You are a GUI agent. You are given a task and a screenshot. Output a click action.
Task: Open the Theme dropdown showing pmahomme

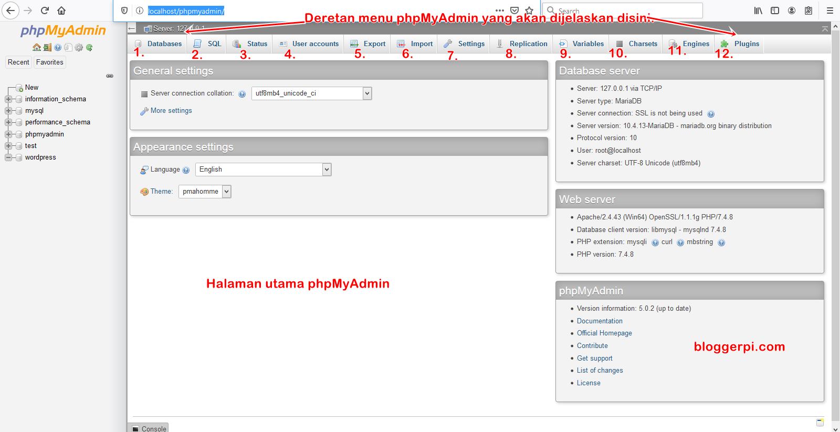click(205, 192)
